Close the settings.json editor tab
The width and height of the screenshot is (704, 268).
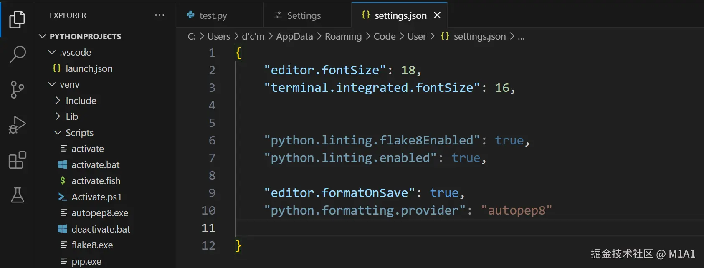437,15
